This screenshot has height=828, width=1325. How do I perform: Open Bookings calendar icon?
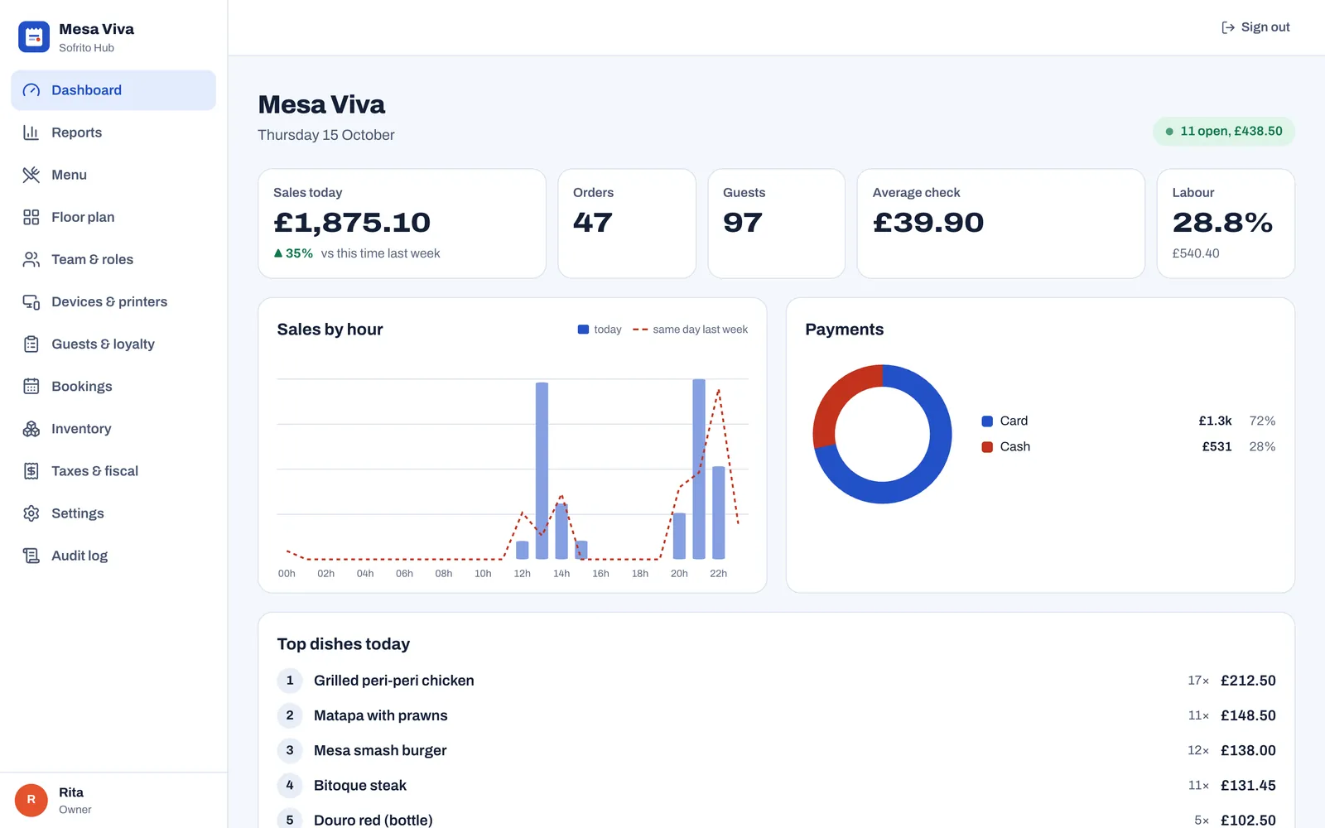click(31, 386)
